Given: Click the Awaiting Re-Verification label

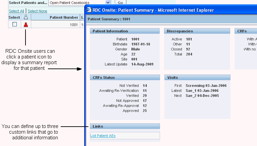Looking at the screenshot, I should (x=119, y=91).
